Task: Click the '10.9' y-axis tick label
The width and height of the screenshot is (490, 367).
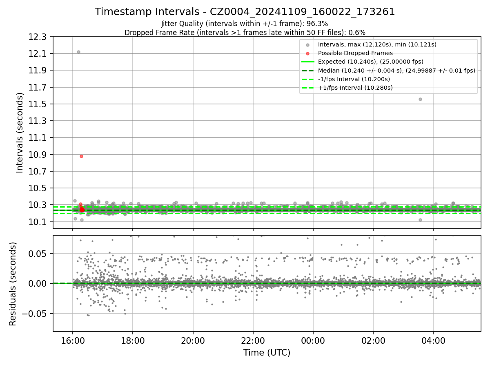Action: (x=38, y=155)
